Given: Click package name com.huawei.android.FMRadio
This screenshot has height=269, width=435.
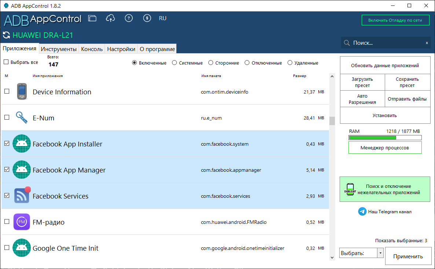Looking at the screenshot, I should (x=234, y=222).
